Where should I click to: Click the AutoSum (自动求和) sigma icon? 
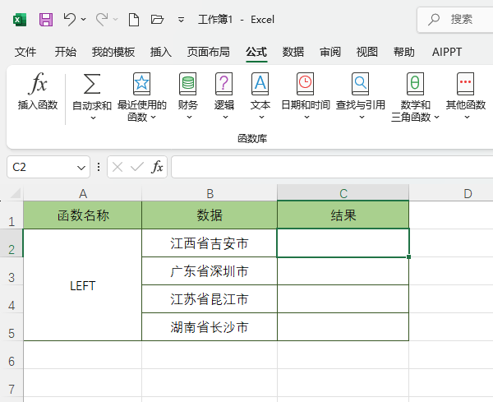(92, 84)
